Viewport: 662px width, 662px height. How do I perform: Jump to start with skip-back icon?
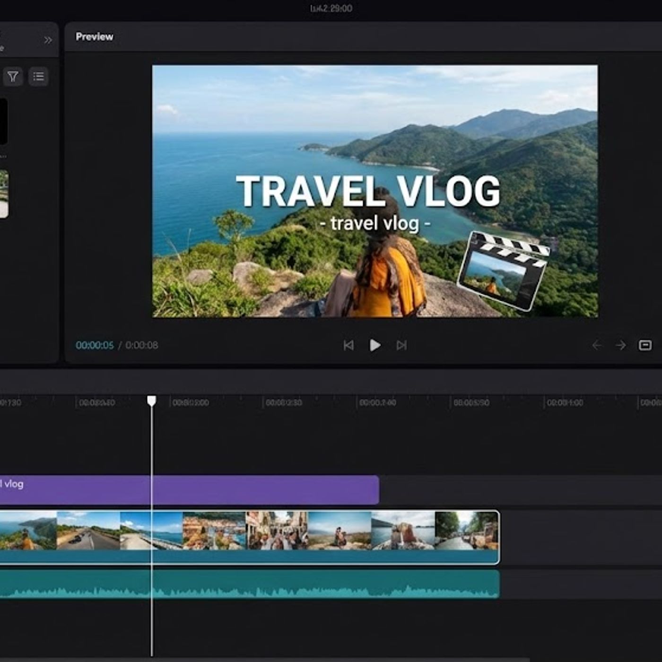[x=349, y=345]
